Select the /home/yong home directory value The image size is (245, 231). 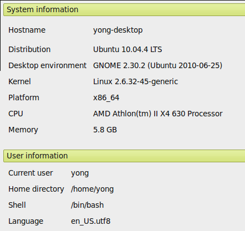(92, 189)
